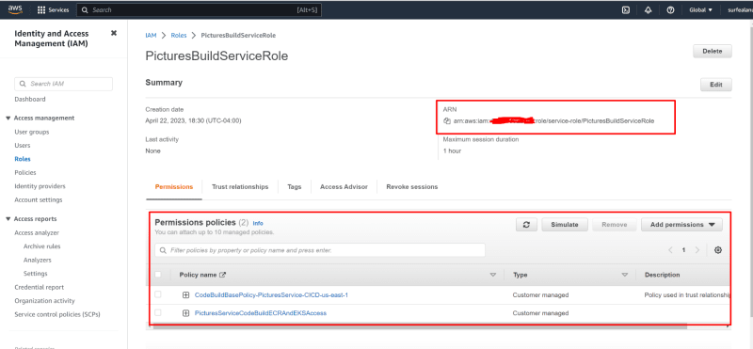Open the Access Advisor tab
This screenshot has height=349, width=753.
tap(344, 187)
